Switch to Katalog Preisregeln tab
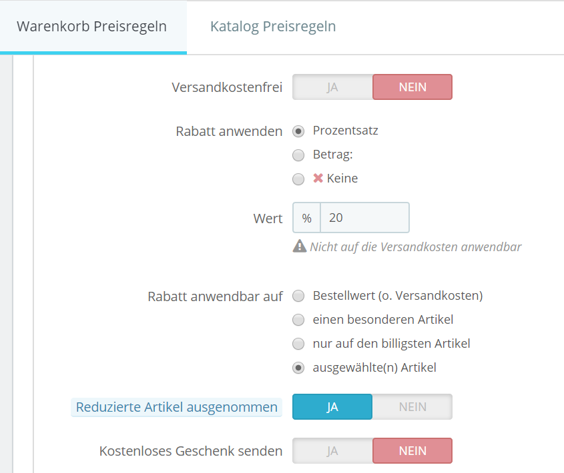This screenshot has height=473, width=564. pos(272,27)
